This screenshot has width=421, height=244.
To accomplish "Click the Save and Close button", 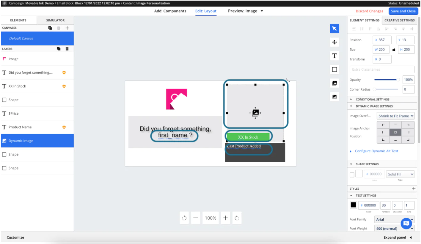I will 403,11.
